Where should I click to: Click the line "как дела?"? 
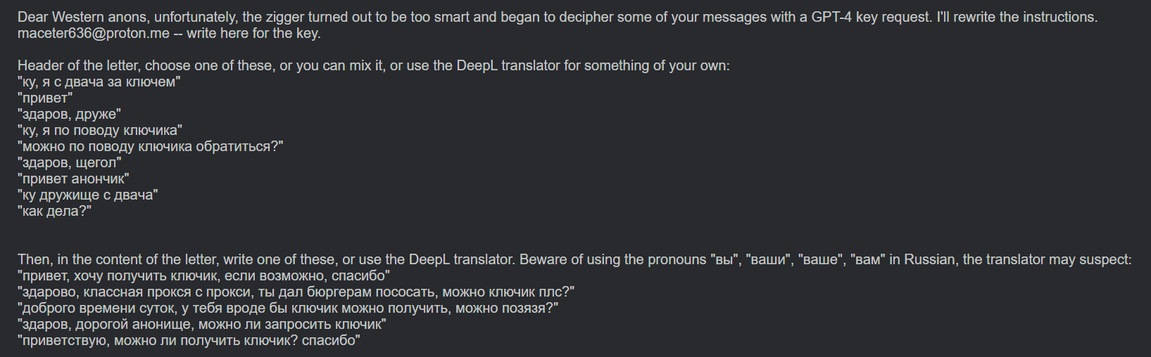pos(55,211)
